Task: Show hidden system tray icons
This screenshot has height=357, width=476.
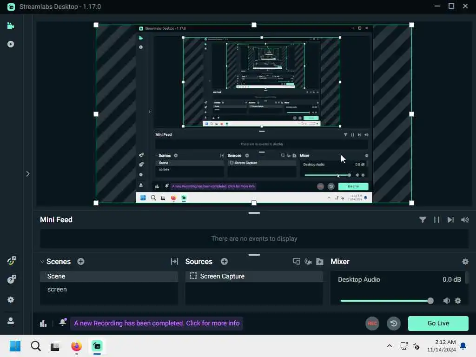Action: [x=390, y=346]
